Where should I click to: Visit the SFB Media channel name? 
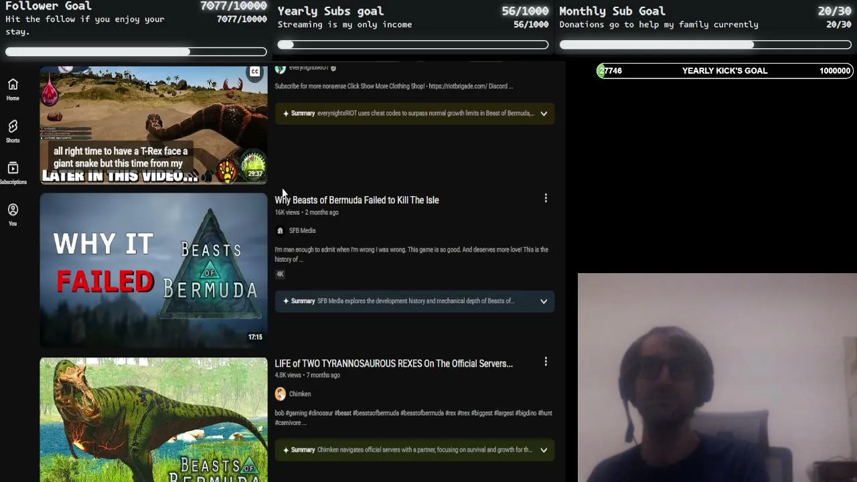302,230
